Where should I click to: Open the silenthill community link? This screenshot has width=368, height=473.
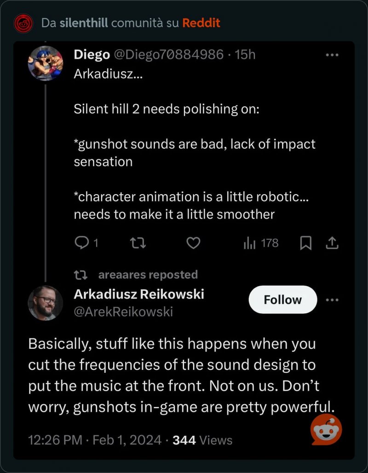84,23
